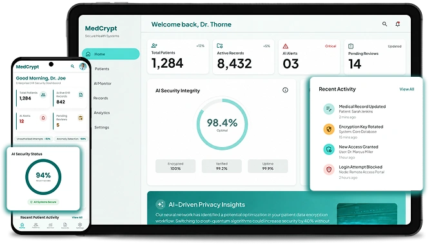Click the AI-Driven Privacy Insights sparkle icon
The image size is (436, 244).
coord(160,205)
